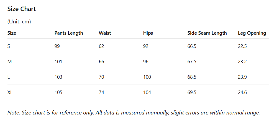Image resolution: width=269 pixels, height=123 pixels.
Task: Select the S size row label
Action: coord(9,46)
